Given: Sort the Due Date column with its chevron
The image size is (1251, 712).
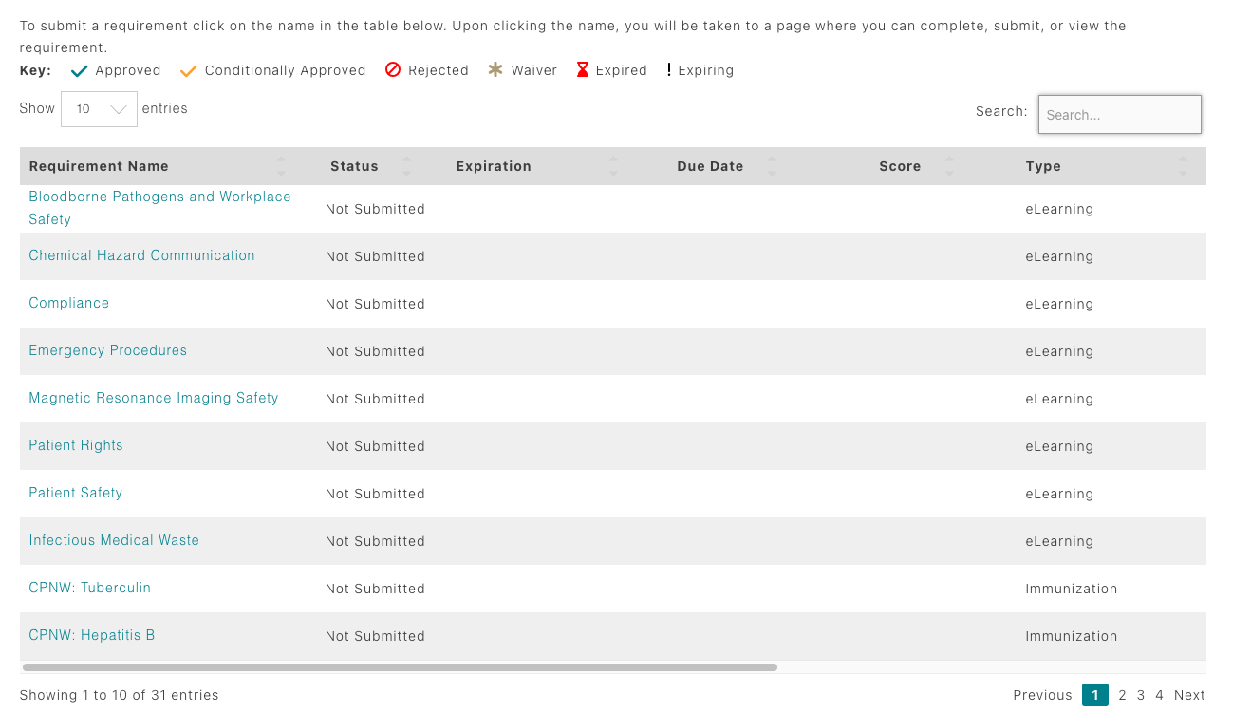Looking at the screenshot, I should (772, 165).
